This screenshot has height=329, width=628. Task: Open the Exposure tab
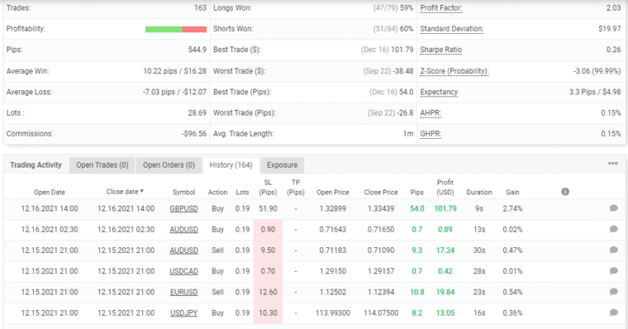point(283,165)
